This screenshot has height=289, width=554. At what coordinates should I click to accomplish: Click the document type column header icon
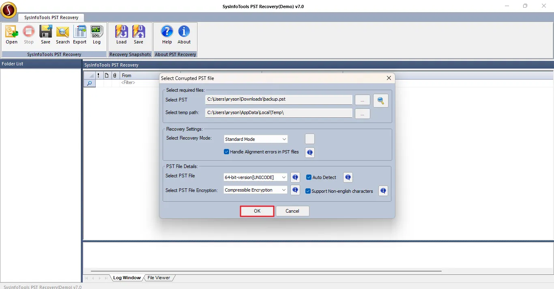(x=107, y=75)
